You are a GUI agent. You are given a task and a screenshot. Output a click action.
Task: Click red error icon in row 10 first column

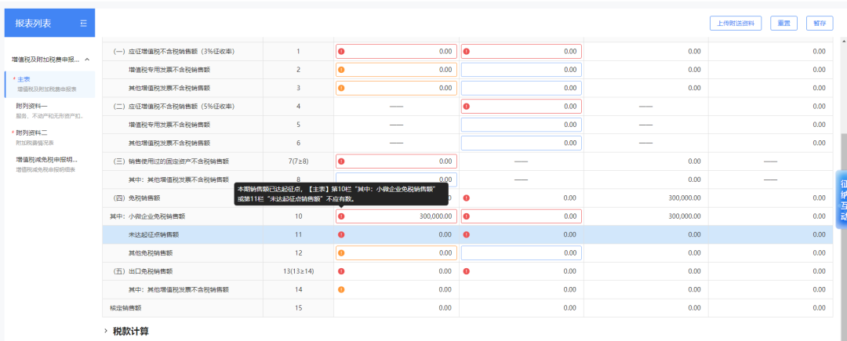341,216
